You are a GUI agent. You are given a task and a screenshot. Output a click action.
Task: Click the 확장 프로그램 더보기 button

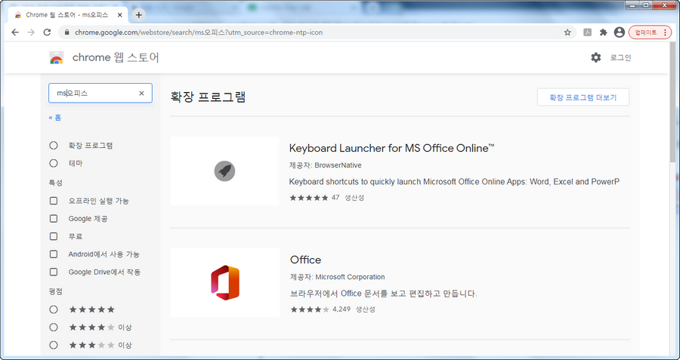click(x=583, y=97)
